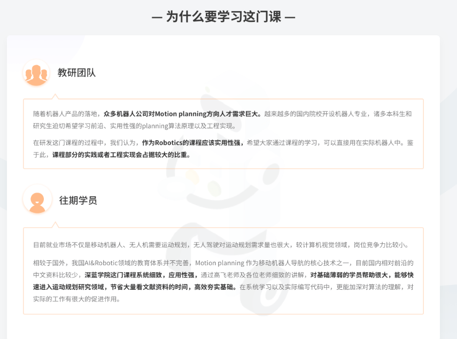Click text 较计算机视觉领域，岗位竞争力比较小
This screenshot has width=457, height=339.
(352, 245)
